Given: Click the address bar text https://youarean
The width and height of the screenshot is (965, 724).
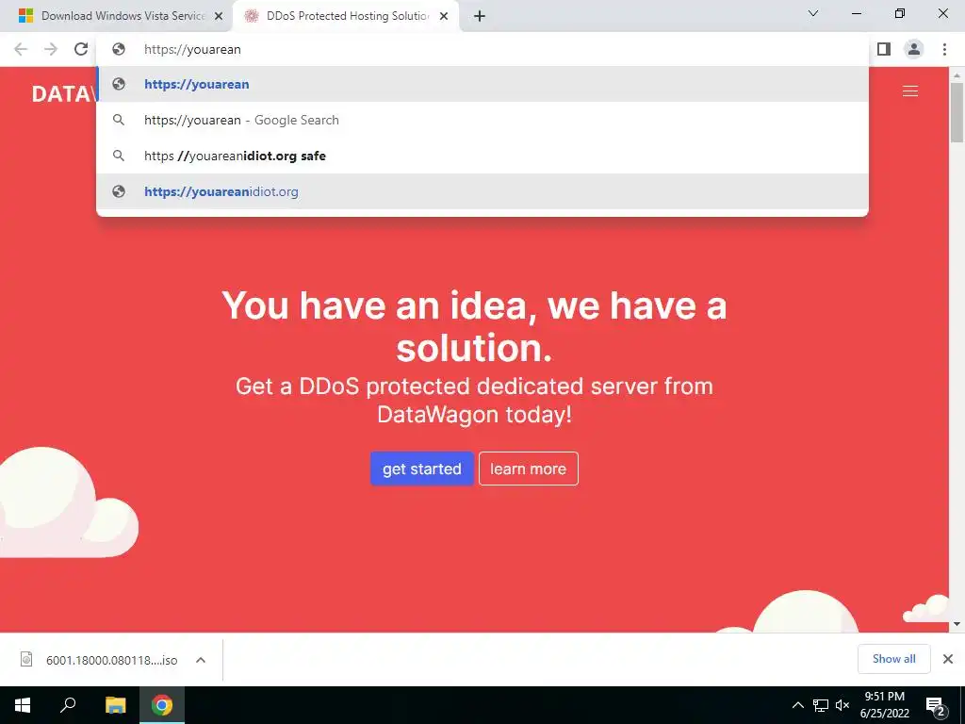Looking at the screenshot, I should [192, 49].
